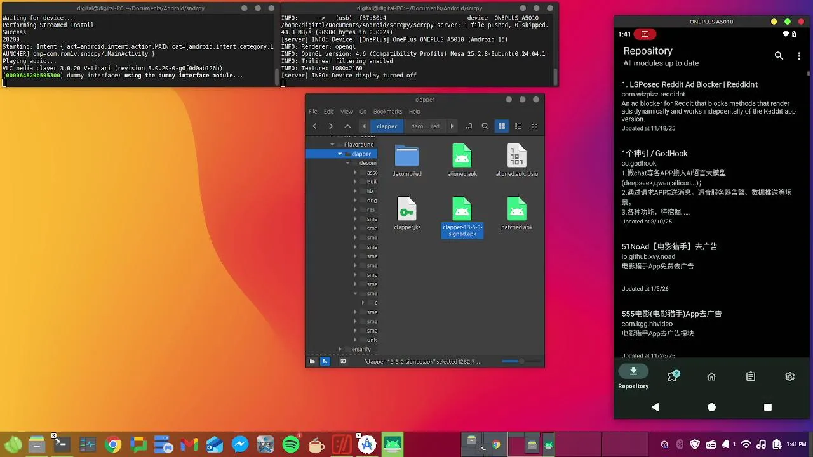Image resolution: width=813 pixels, height=457 pixels.
Task: Open the Logs tab on phone
Action: coord(751,376)
